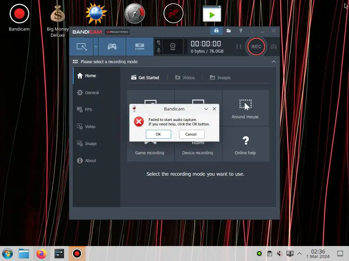Select the Bandicam taskbar button

[77, 254]
